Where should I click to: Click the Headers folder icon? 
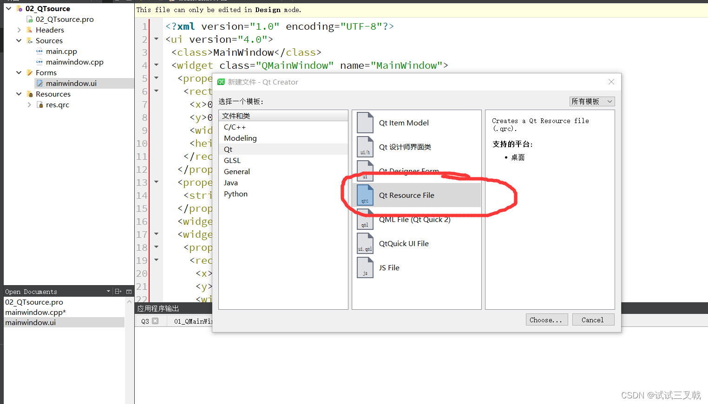(x=30, y=30)
